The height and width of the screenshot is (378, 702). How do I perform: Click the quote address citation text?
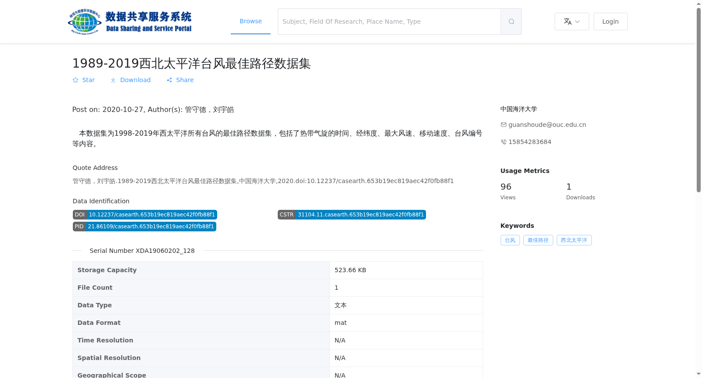tap(263, 181)
